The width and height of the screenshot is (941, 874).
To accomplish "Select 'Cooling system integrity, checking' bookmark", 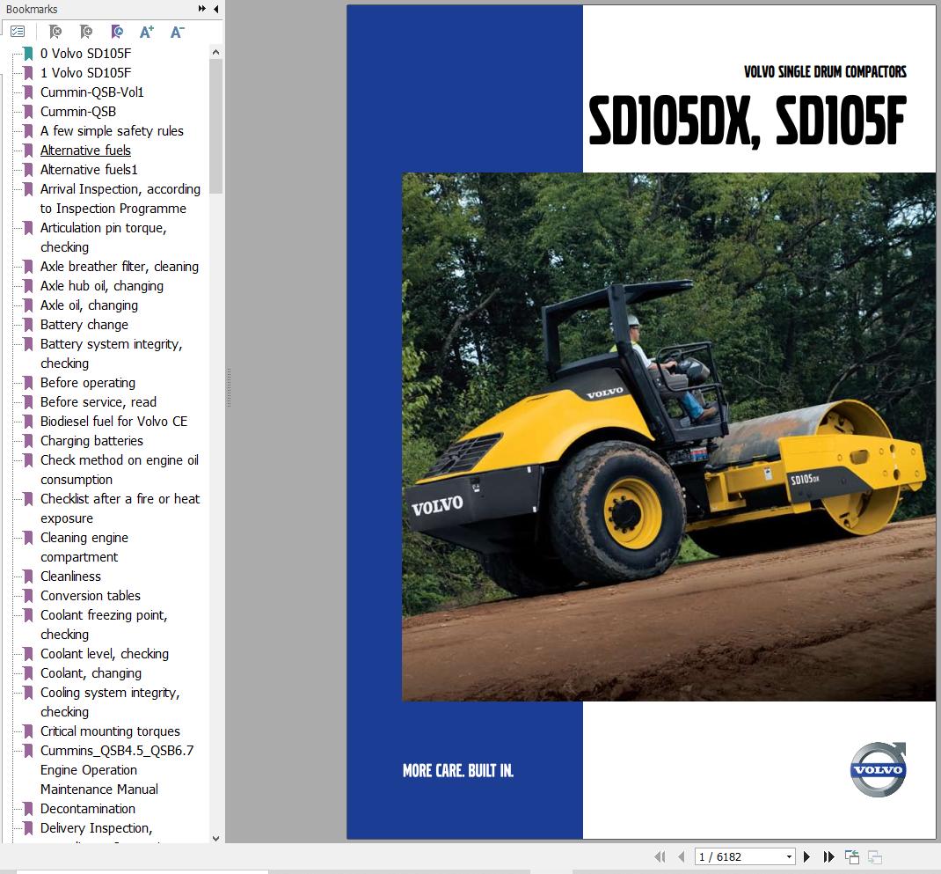I will coord(110,702).
